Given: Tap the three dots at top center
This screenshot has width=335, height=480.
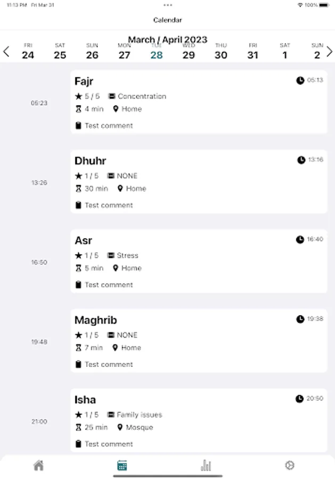Looking at the screenshot, I should point(168,5).
